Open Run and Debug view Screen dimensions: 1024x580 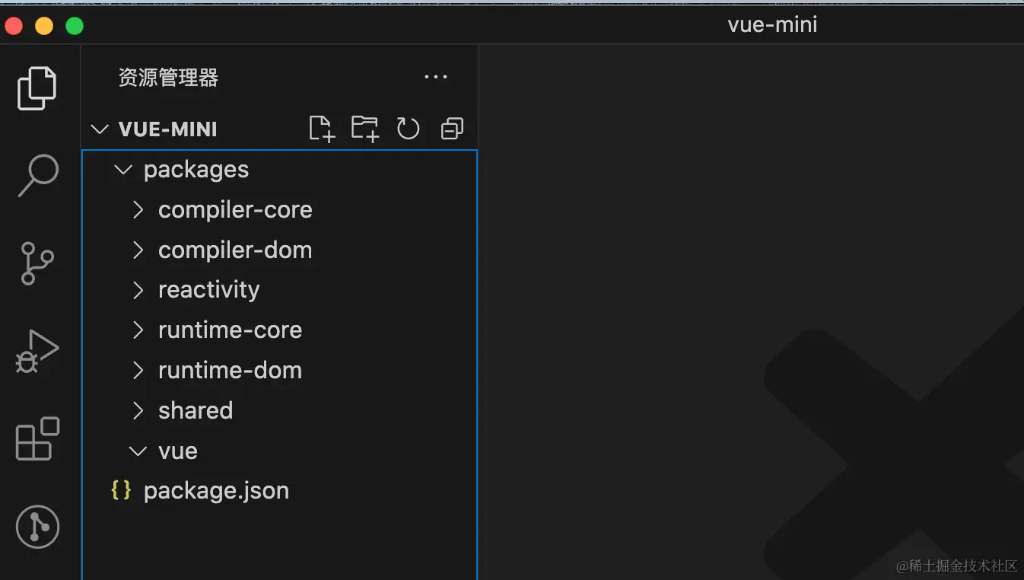pos(37,351)
